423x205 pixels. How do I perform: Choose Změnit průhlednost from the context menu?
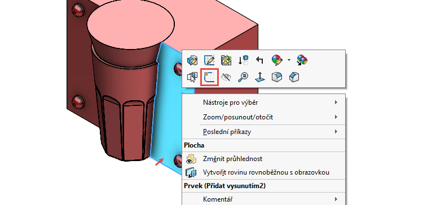(x=264, y=159)
